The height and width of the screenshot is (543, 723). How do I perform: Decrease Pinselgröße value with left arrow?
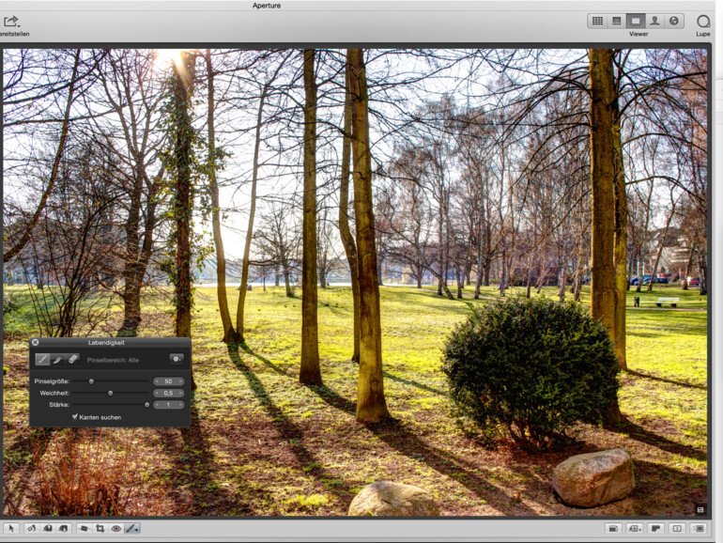pos(157,381)
